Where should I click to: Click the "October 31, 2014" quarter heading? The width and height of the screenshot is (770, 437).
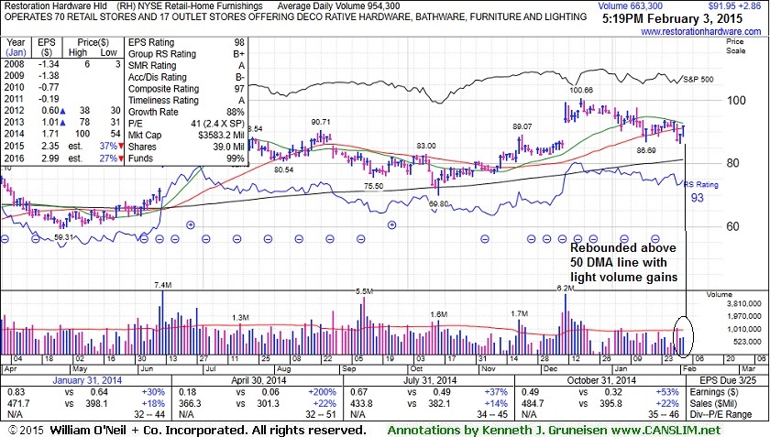(601, 380)
